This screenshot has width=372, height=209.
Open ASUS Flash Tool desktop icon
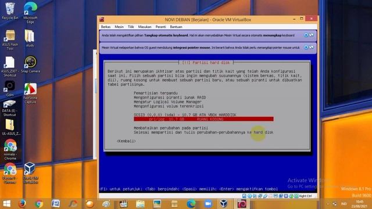click(x=10, y=40)
